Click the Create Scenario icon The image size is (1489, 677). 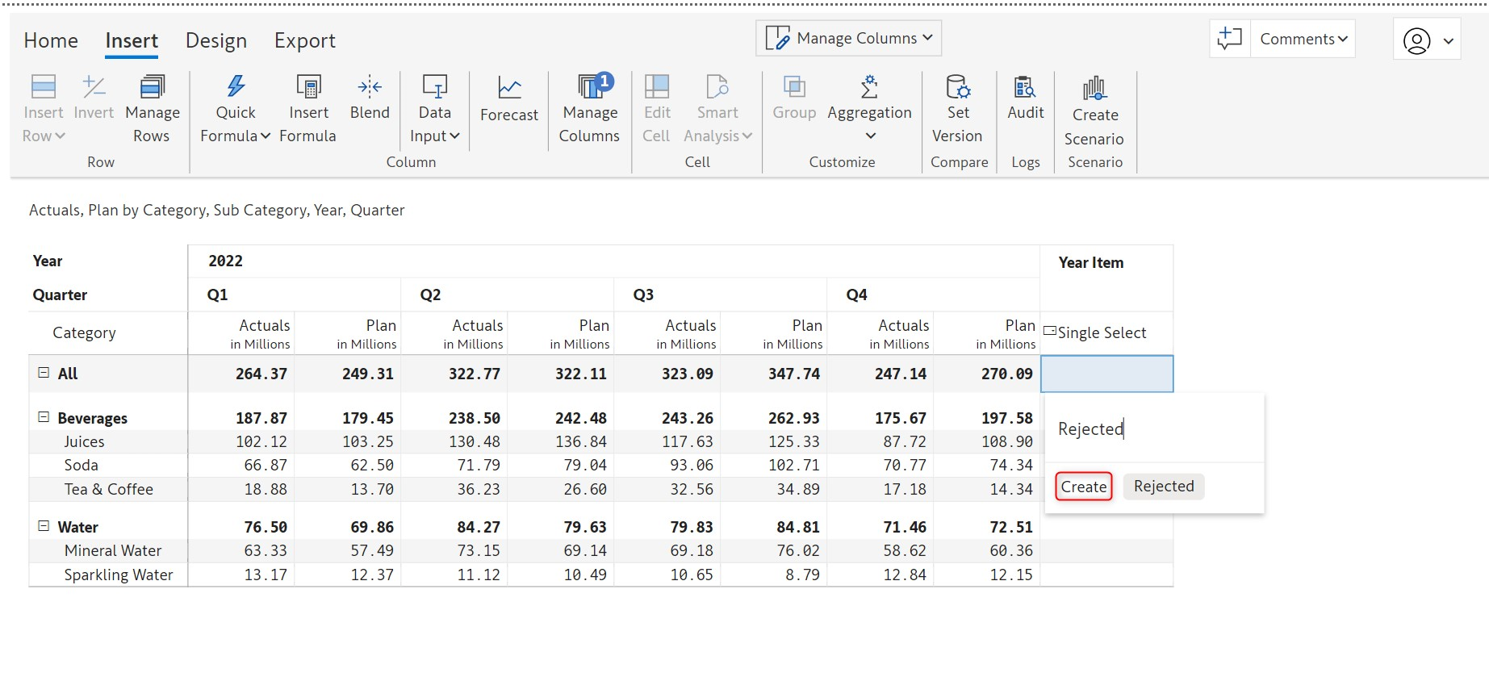click(1094, 88)
